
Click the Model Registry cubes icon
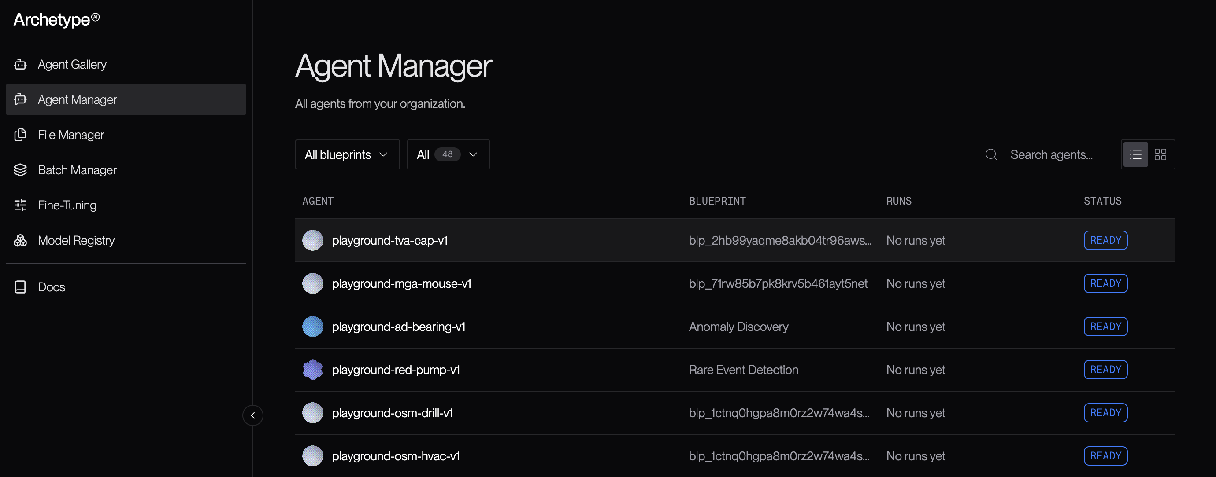20,240
